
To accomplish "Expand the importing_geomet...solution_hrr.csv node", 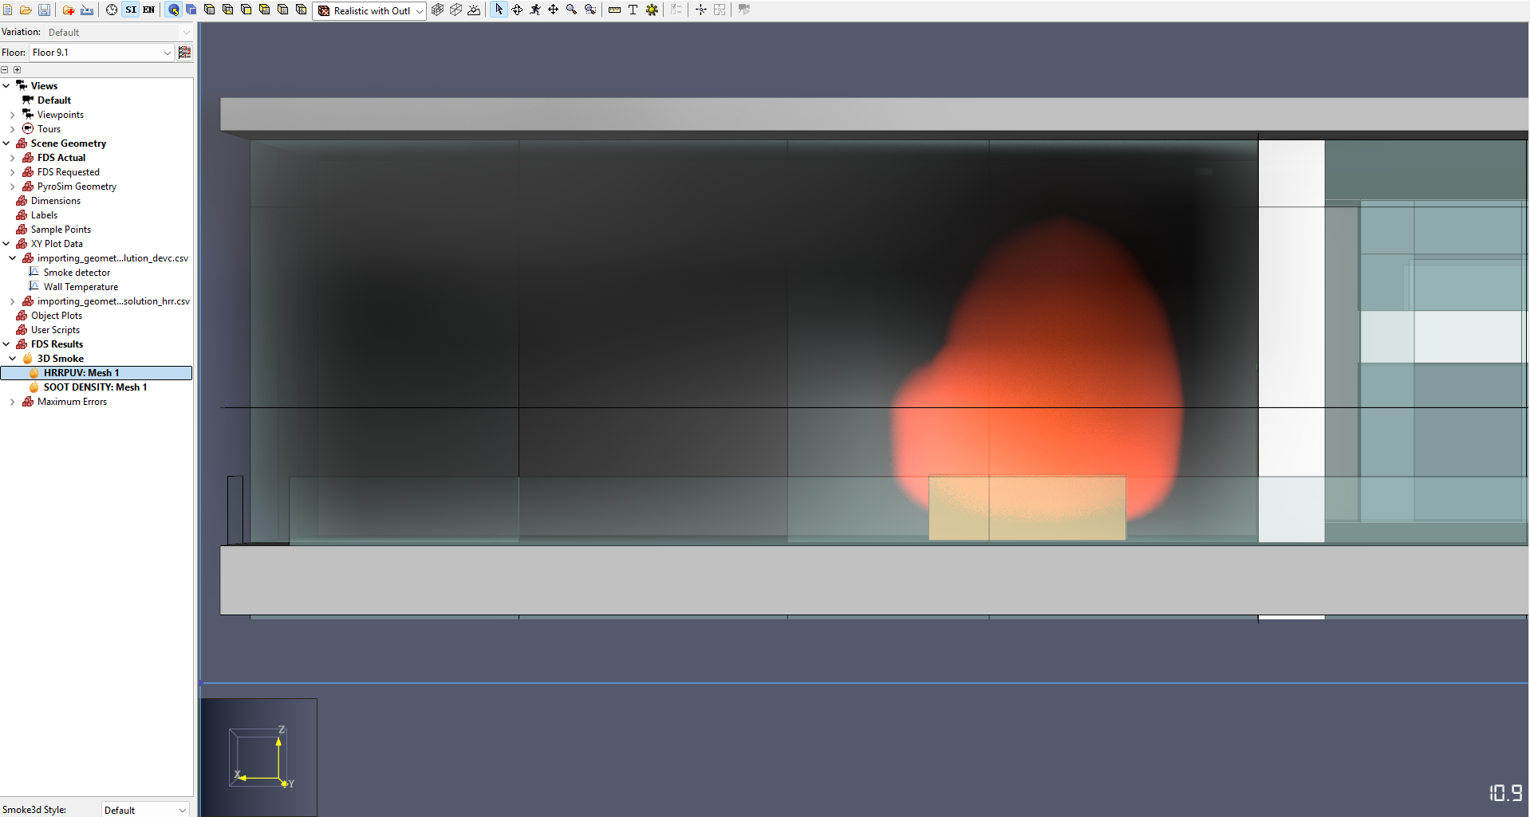I will pyautogui.click(x=13, y=301).
